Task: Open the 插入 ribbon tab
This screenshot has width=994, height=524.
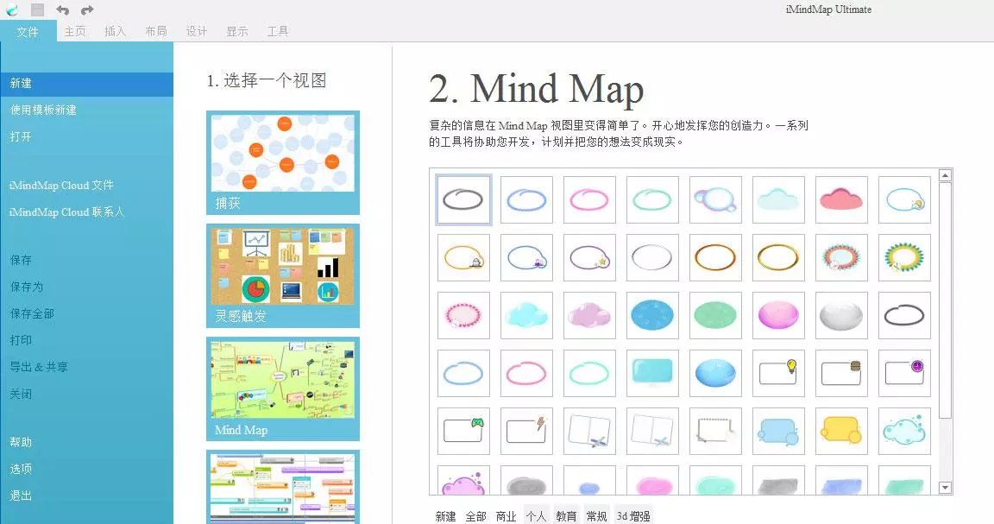Action: pos(116,31)
